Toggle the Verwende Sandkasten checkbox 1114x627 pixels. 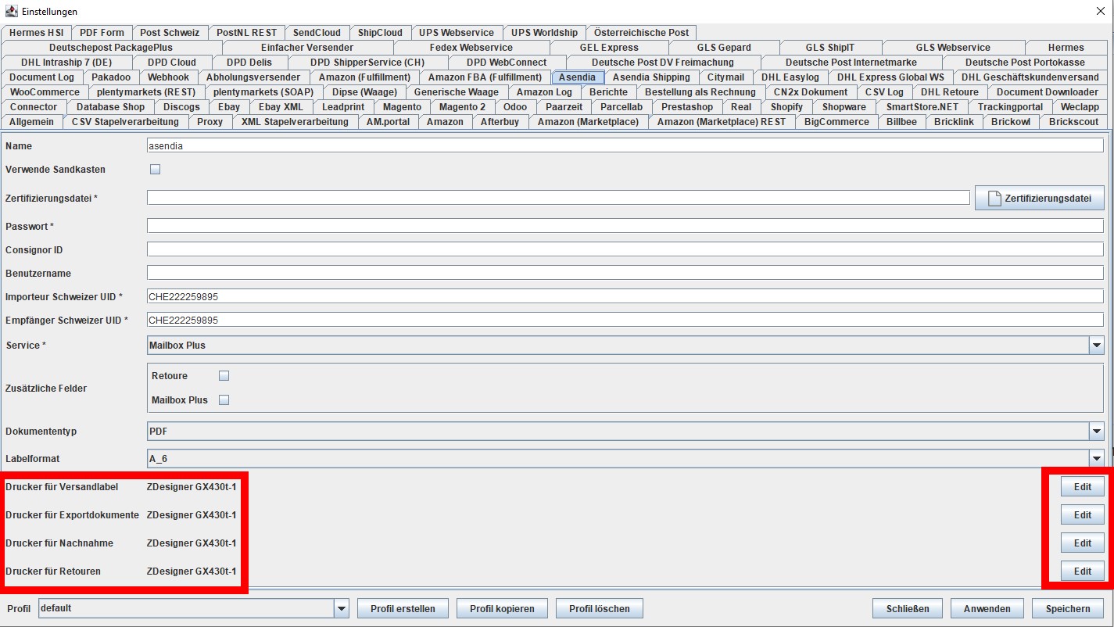coord(155,169)
